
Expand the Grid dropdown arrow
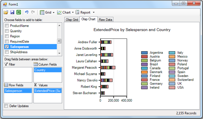(x=53, y=13)
